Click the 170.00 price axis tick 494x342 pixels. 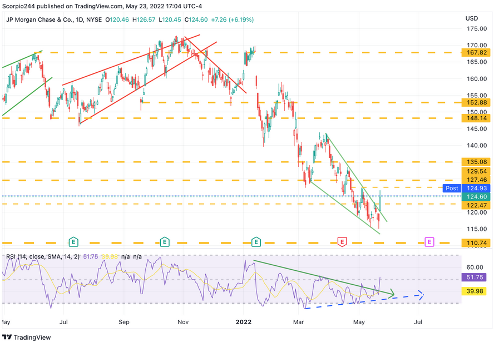(477, 46)
